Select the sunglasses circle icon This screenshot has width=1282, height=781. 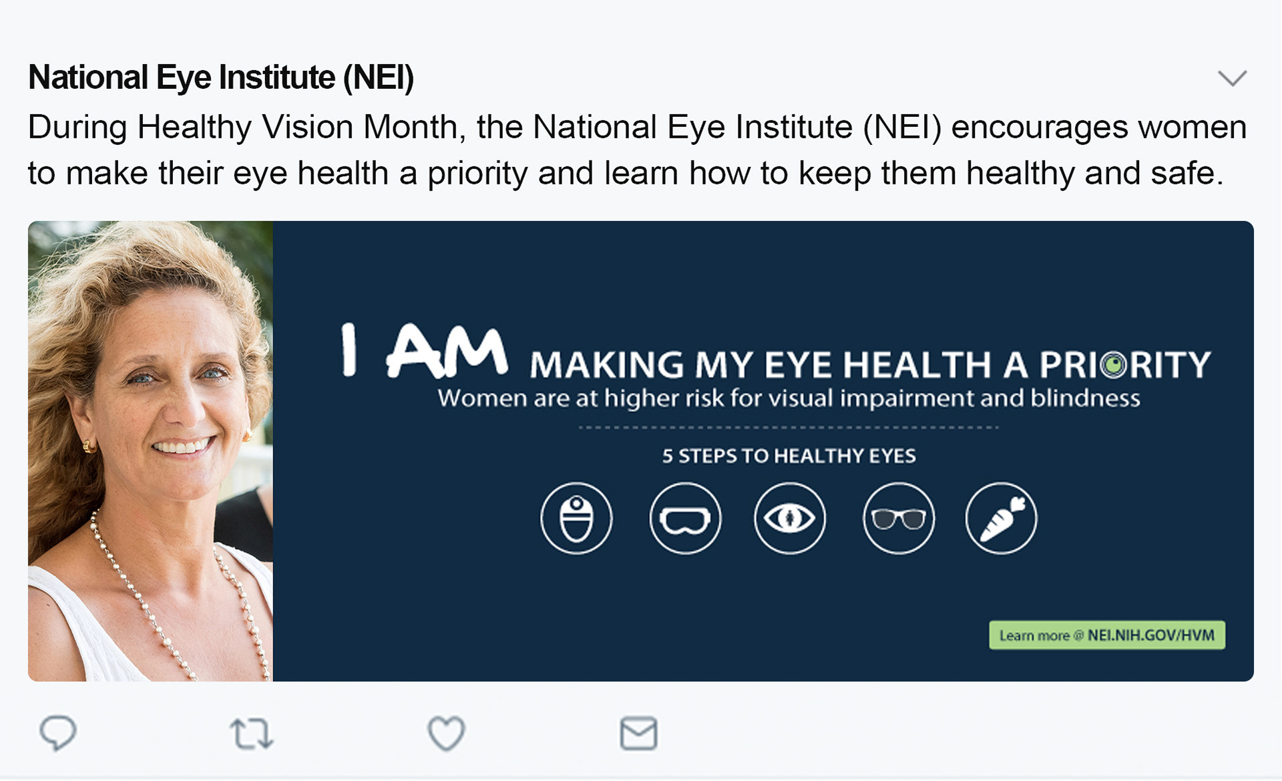[899, 518]
